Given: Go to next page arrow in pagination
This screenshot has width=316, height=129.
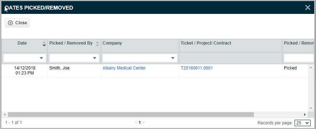Looking at the screenshot, I should (144, 122).
